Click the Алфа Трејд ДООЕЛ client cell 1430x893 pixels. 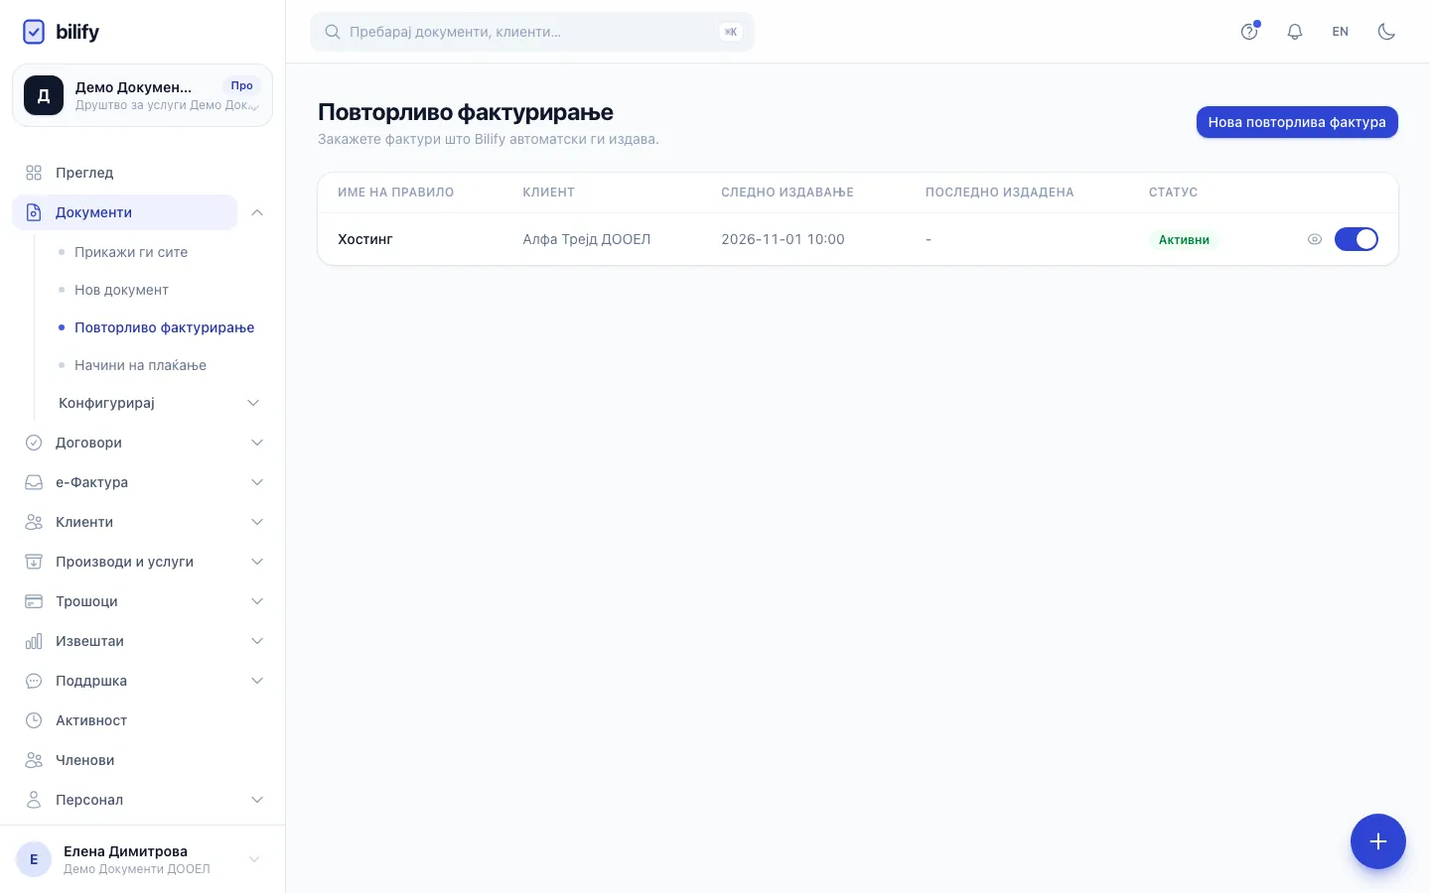(587, 239)
